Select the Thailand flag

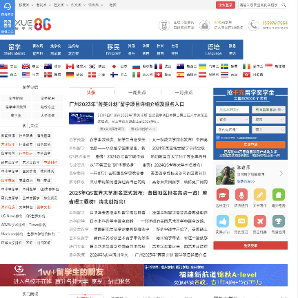point(224,75)
